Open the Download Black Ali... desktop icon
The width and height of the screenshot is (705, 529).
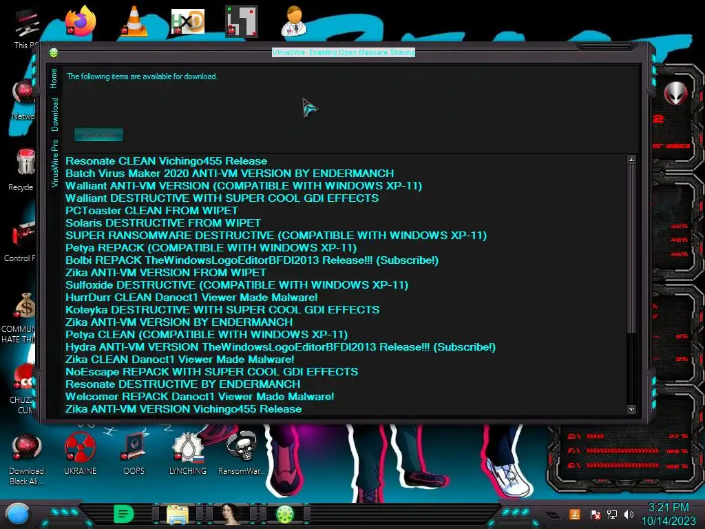[x=26, y=459]
